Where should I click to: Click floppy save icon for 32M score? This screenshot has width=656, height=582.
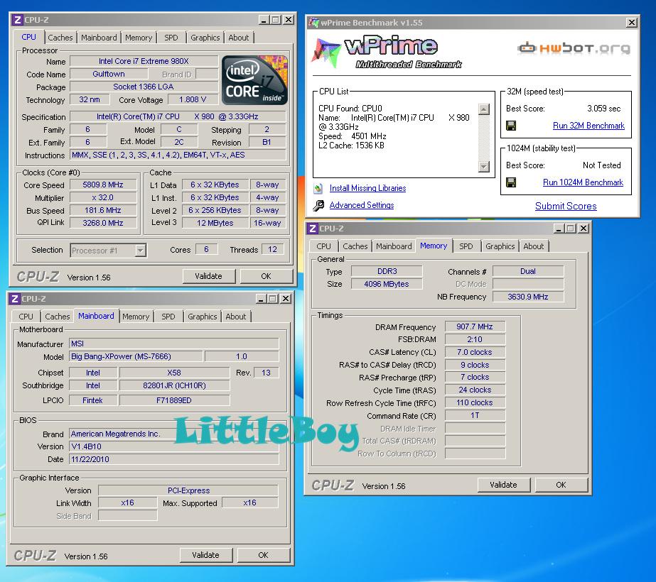click(511, 126)
